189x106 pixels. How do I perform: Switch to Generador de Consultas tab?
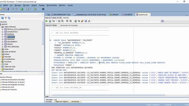pyautogui.click(x=69, y=25)
